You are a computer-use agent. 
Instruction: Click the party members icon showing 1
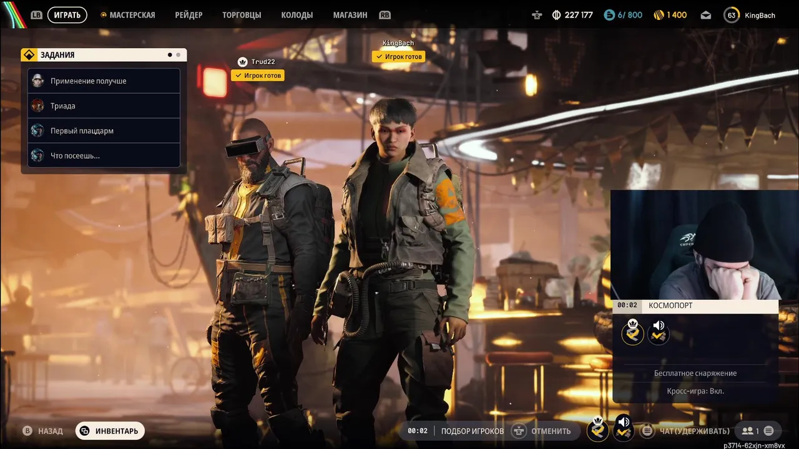(x=750, y=431)
